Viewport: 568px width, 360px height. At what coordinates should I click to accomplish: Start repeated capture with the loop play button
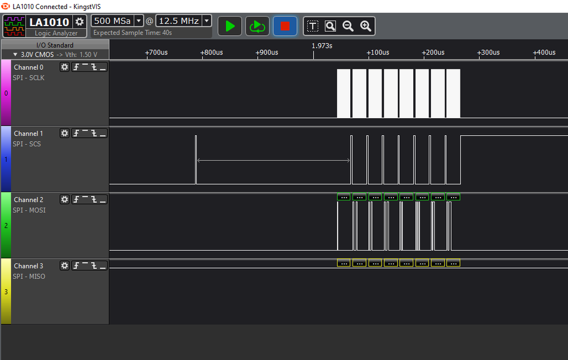tap(257, 26)
